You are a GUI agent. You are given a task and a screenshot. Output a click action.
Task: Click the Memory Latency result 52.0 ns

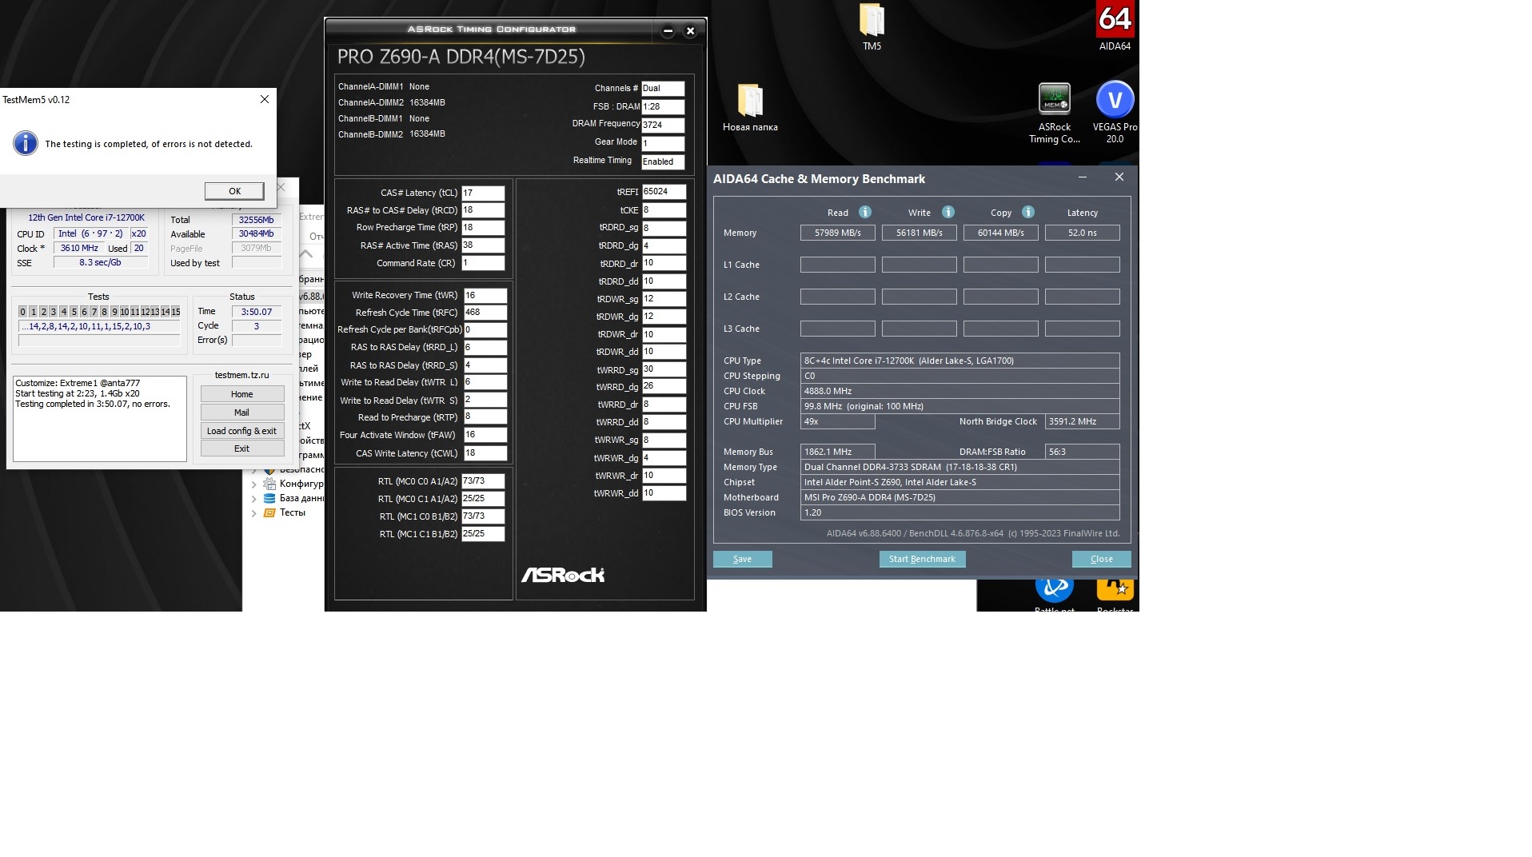1082,233
